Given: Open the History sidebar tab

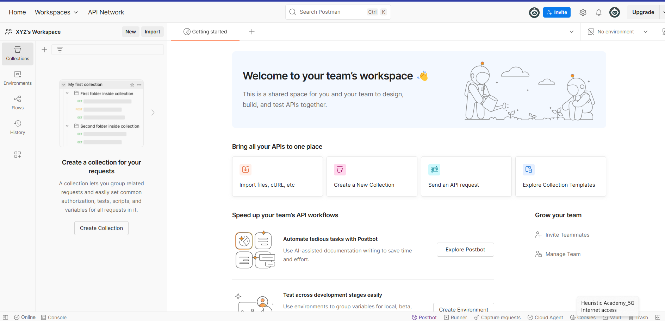Looking at the screenshot, I should (x=18, y=127).
